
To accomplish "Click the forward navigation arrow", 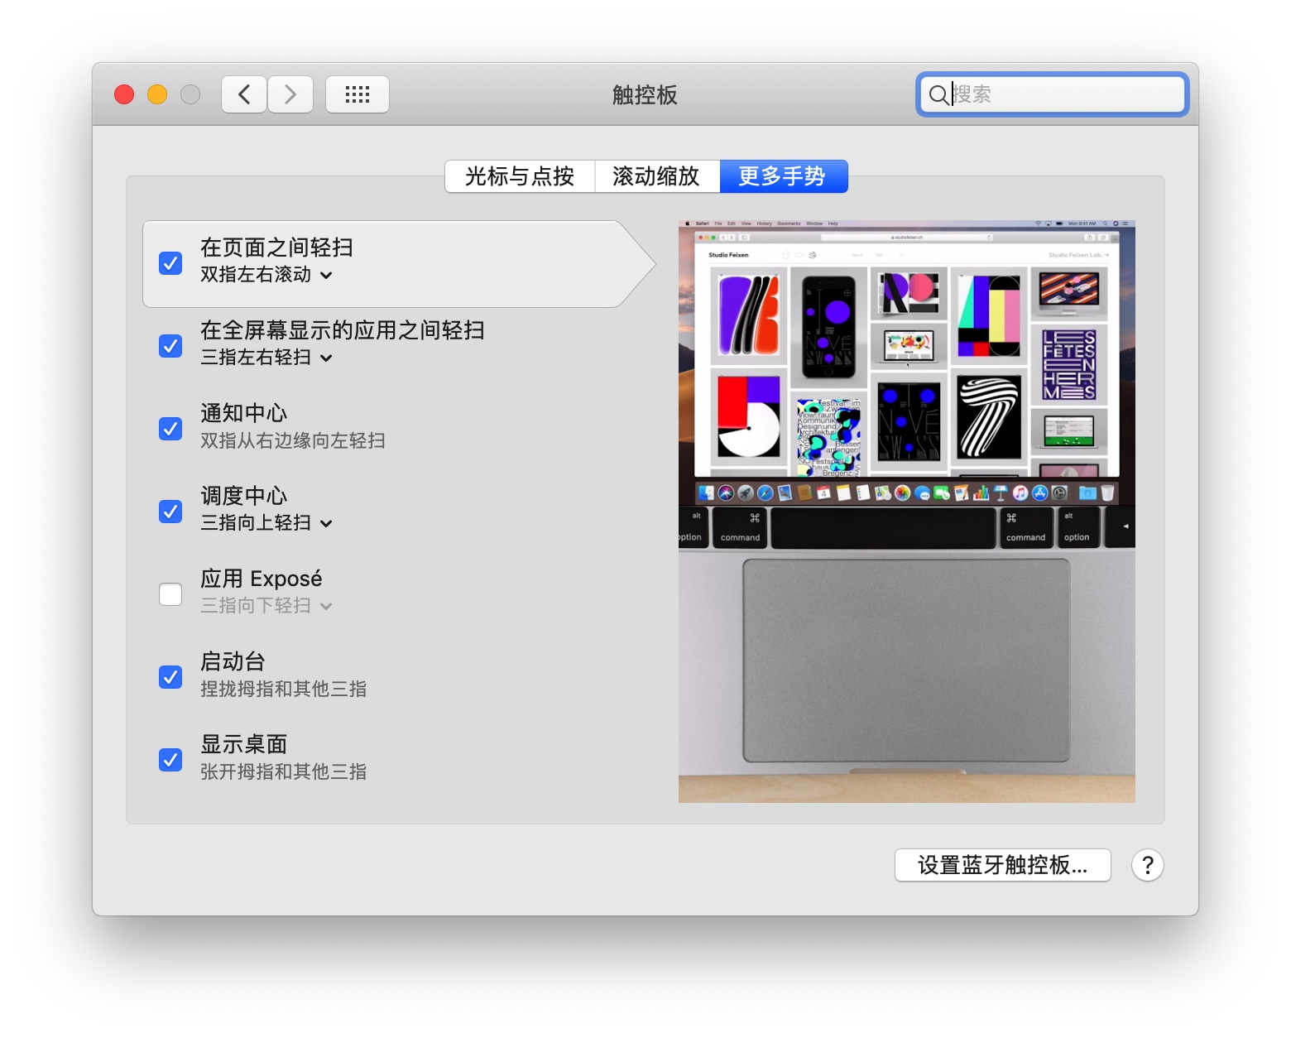I will click(290, 94).
